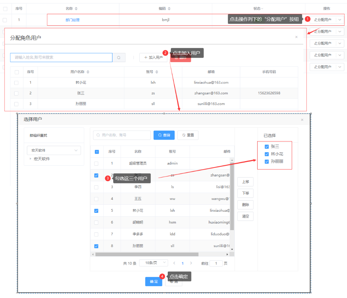
Task: Check the 李四 row checkbox
Action: [x=96, y=187]
